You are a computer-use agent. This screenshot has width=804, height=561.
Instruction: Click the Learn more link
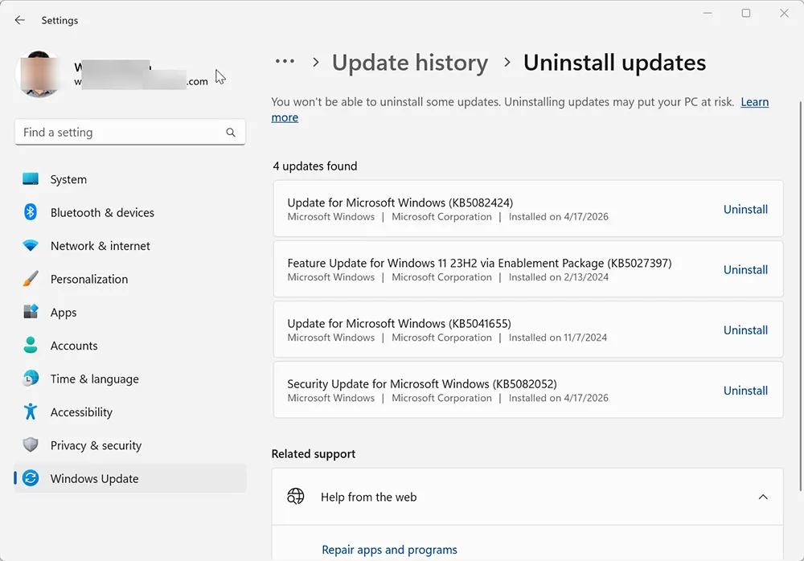(x=755, y=102)
